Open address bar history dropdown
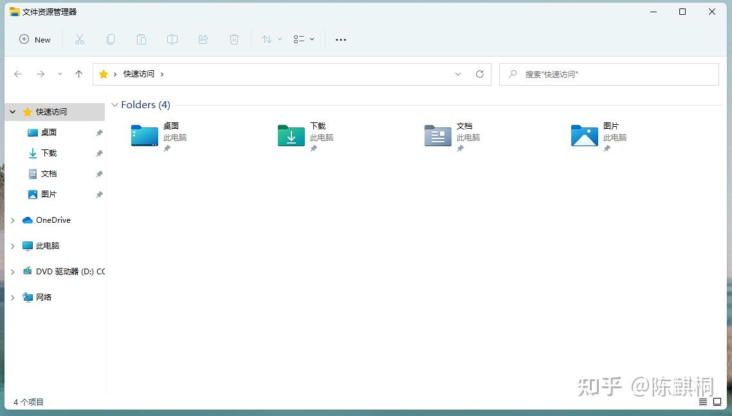Image resolution: width=732 pixels, height=416 pixels. pyautogui.click(x=458, y=74)
